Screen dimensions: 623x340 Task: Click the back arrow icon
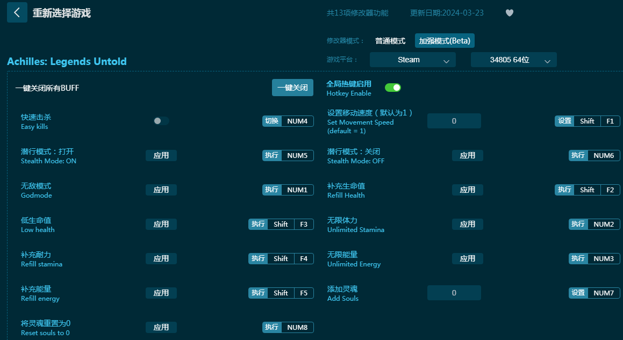17,12
